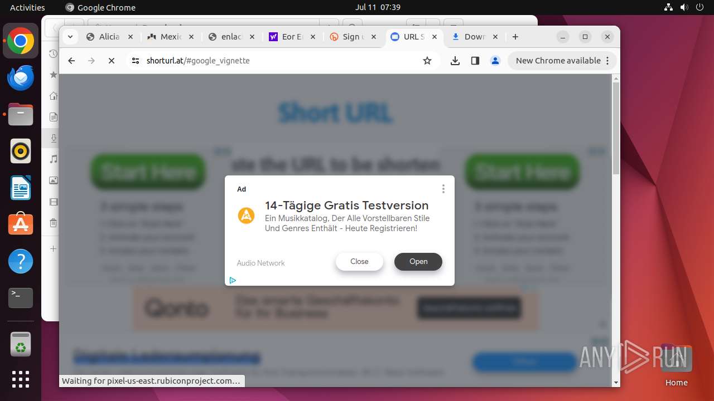Click the left Start Here ad button
Screen dimensions: 714x401
(x=148, y=172)
